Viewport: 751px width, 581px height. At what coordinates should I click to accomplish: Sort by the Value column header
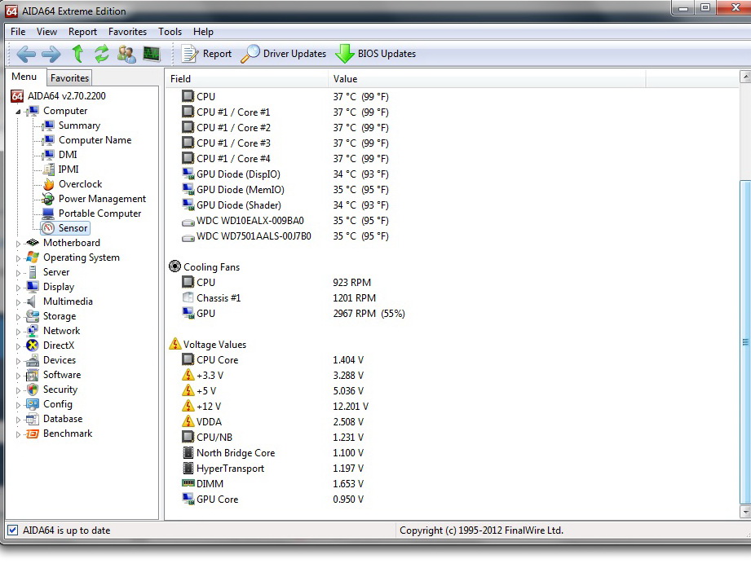(x=487, y=79)
